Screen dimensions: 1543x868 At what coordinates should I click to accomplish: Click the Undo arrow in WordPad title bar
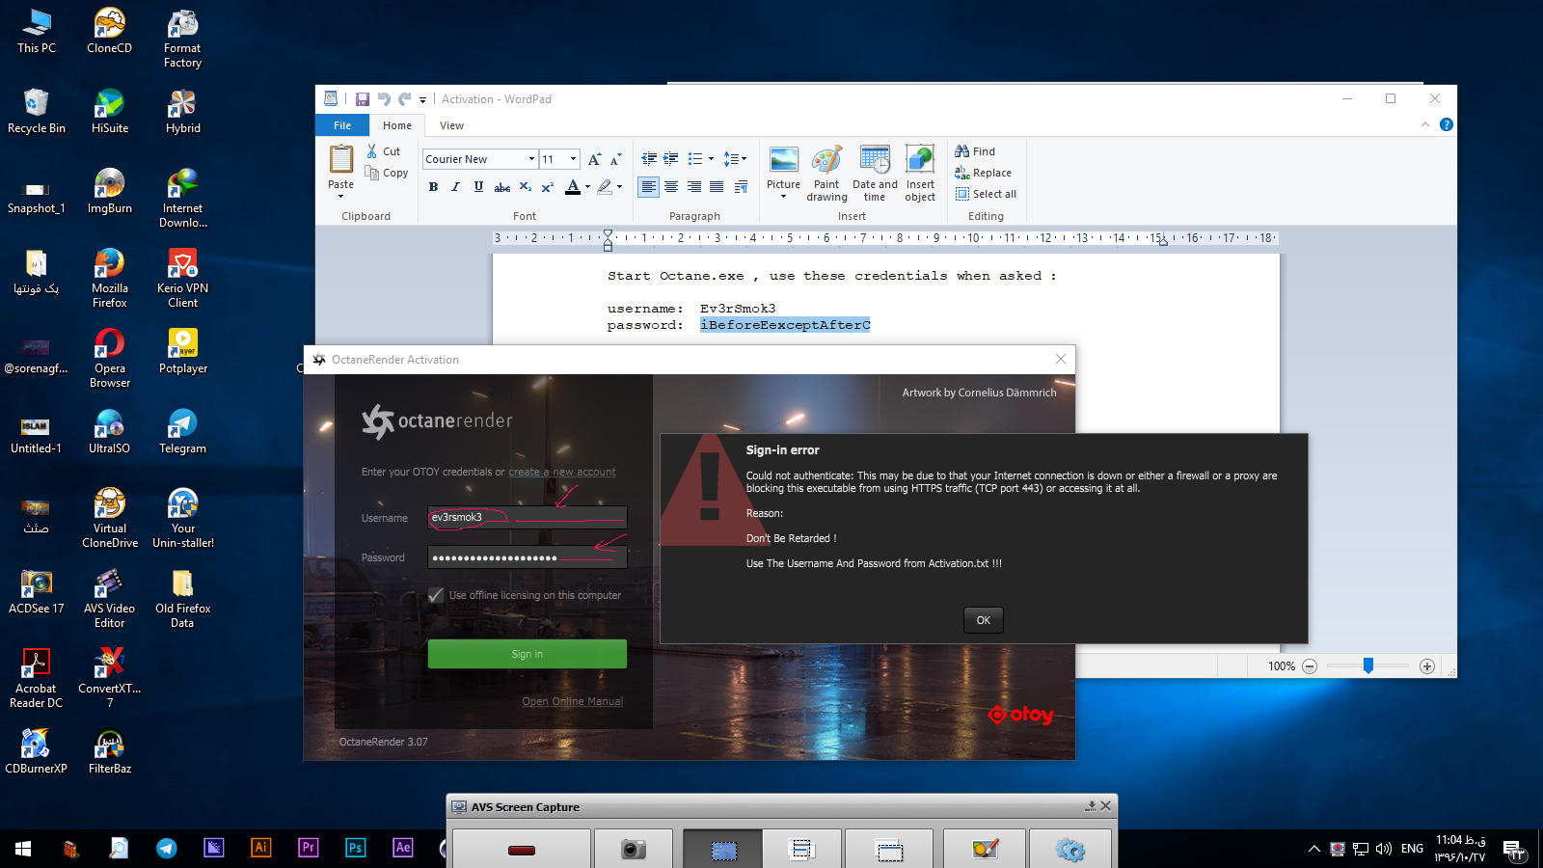coord(384,99)
